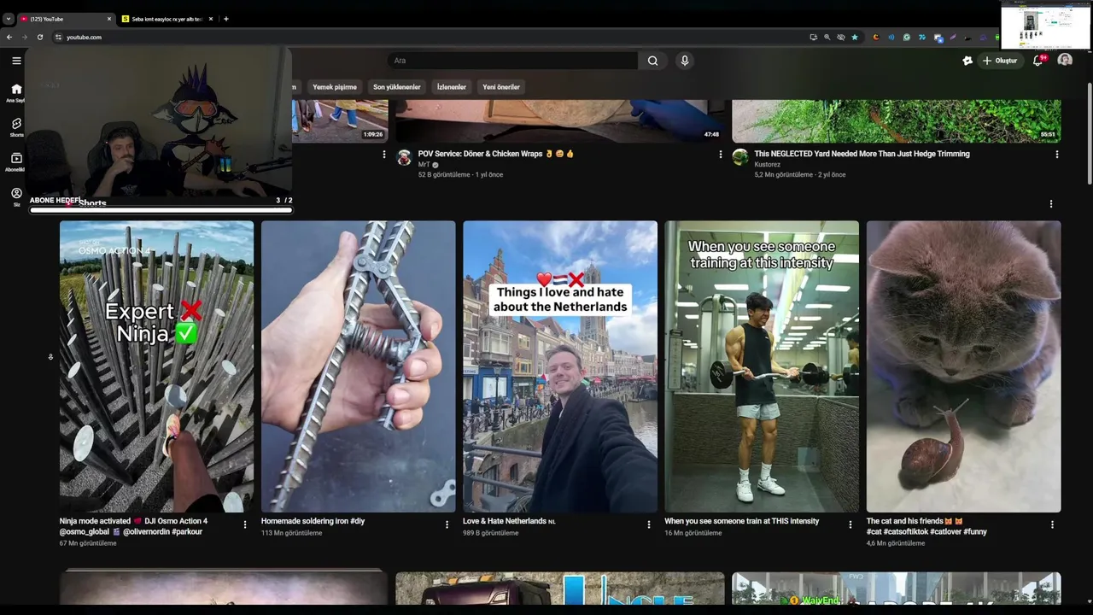Click the page vertical scrollbar

1090,132
